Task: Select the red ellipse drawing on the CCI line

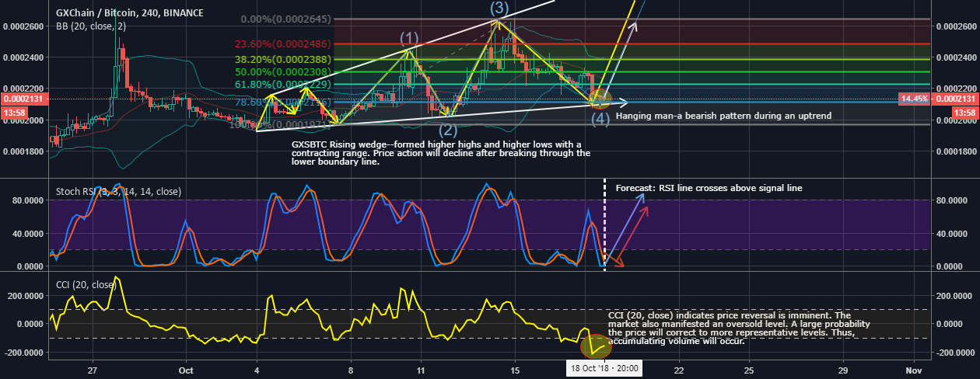Action: (597, 346)
